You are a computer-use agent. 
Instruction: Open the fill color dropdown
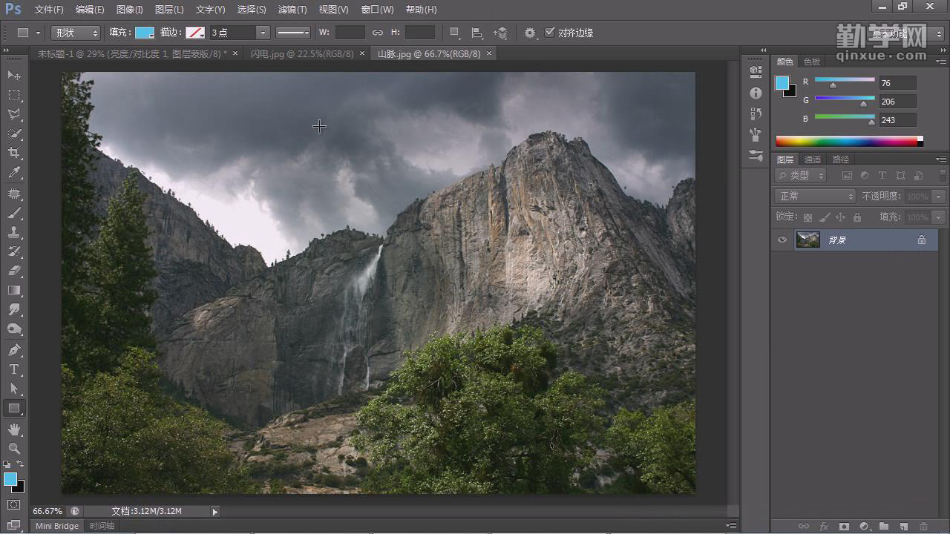(x=145, y=33)
